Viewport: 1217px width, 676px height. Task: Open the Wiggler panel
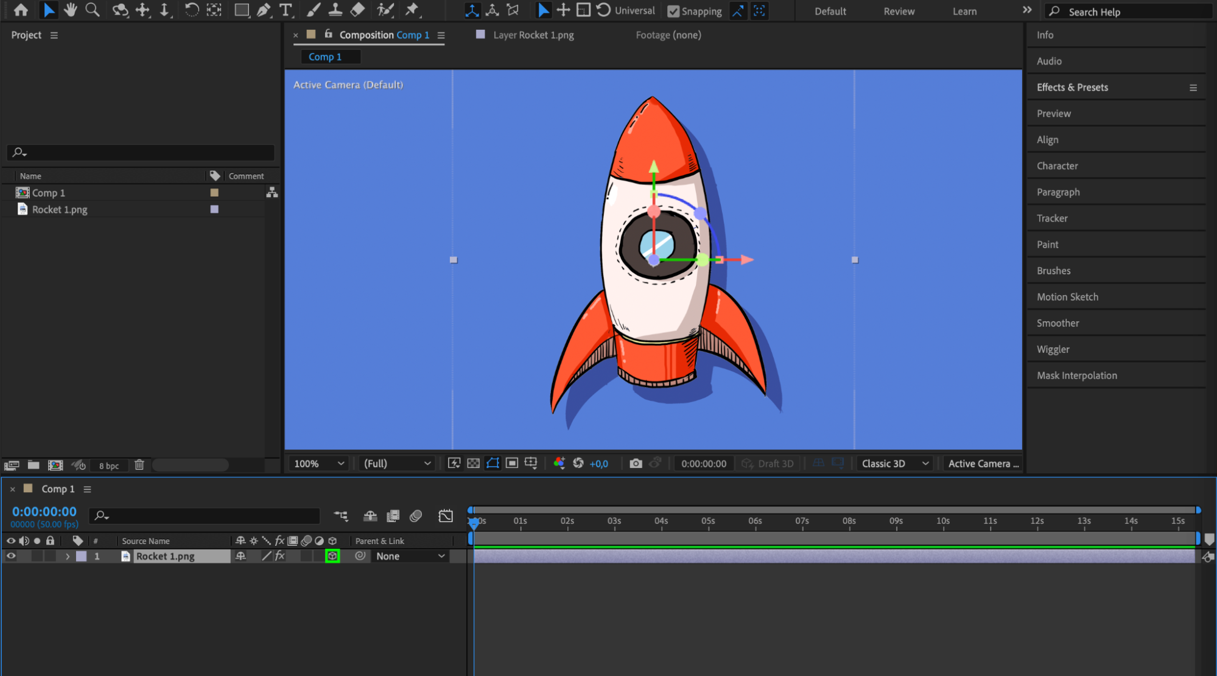pos(1053,349)
